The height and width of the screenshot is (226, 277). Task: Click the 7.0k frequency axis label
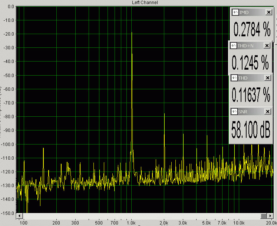pyautogui.click(x=222, y=223)
